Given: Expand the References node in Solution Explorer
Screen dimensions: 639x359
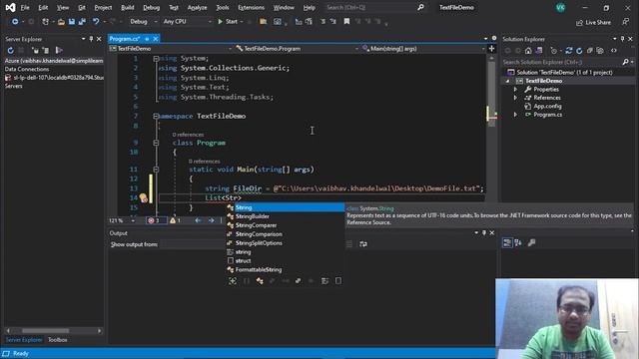Looking at the screenshot, I should click(515, 98).
